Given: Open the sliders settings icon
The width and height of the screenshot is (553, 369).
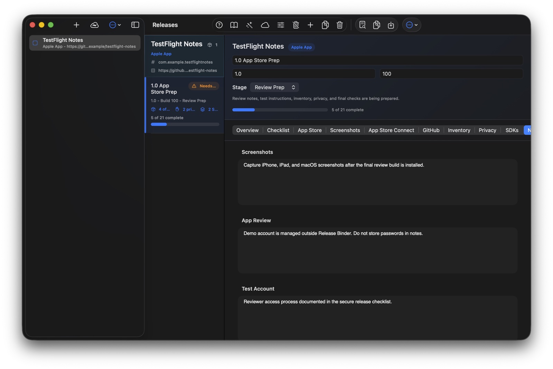Looking at the screenshot, I should click(281, 25).
